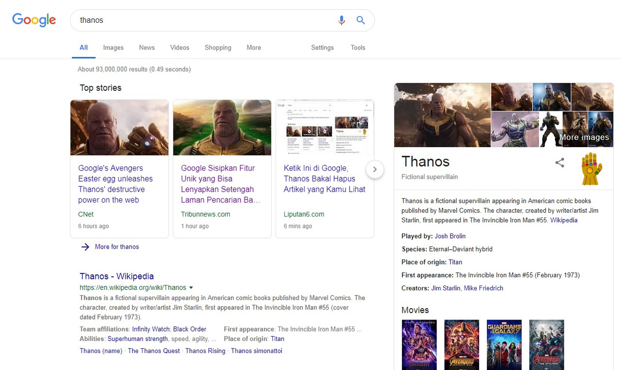Open the Avengers Age of Ultron poster

pos(547,344)
